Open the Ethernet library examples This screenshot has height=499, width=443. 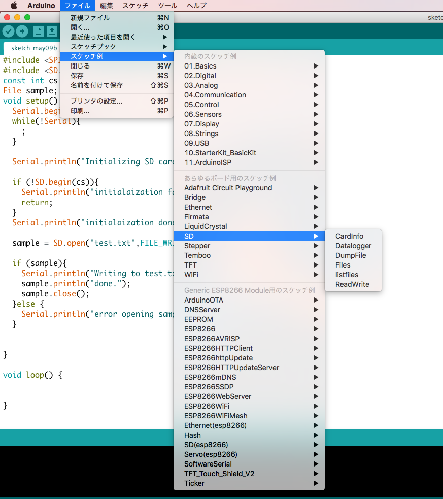pyautogui.click(x=249, y=207)
